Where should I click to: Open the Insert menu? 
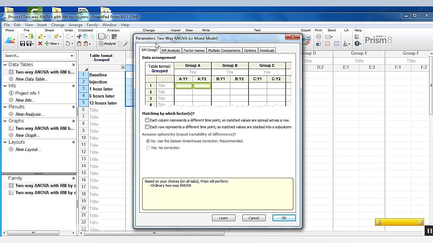(x=42, y=25)
